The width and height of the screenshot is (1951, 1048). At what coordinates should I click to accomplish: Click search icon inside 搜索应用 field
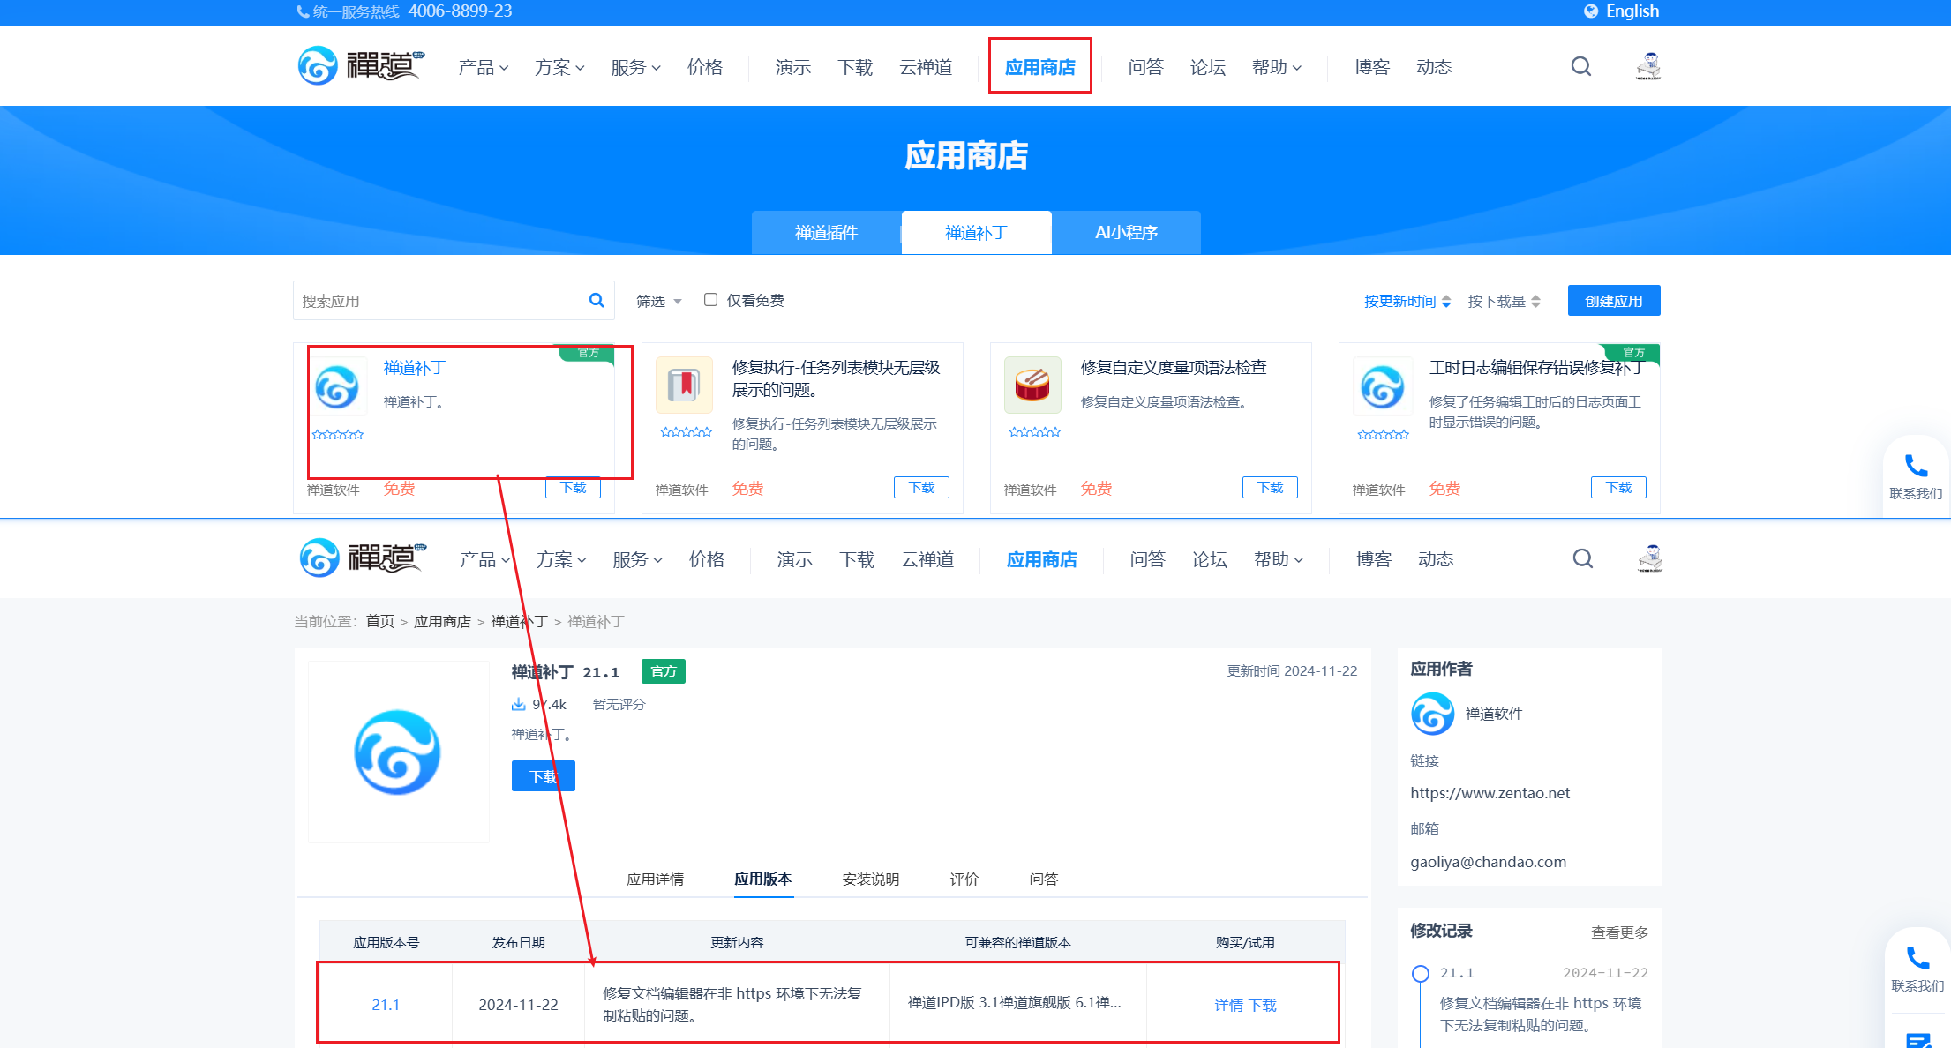click(x=597, y=300)
